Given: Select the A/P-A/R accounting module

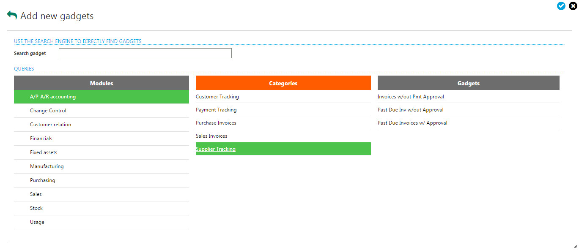Looking at the screenshot, I should point(53,97).
